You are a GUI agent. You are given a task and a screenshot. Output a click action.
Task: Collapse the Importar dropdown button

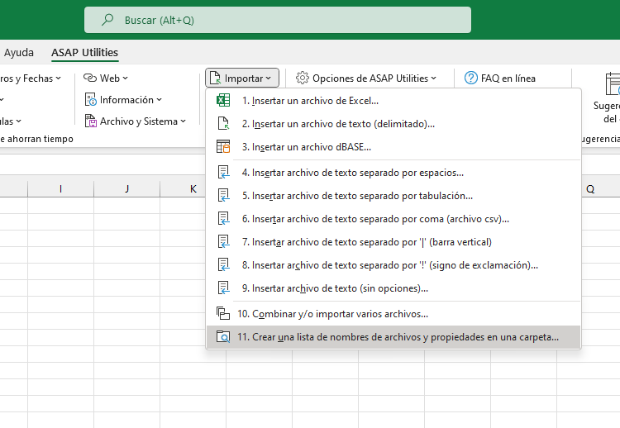click(242, 78)
